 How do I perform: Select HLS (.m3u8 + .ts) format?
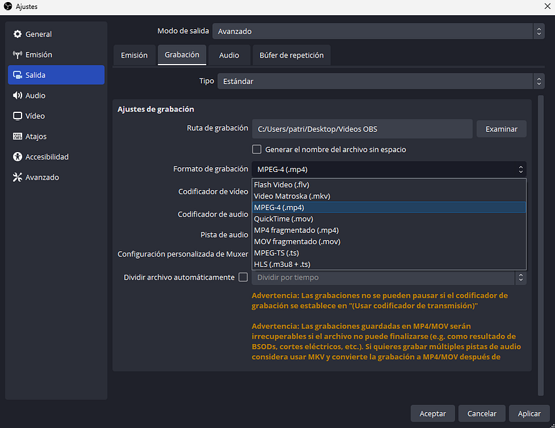389,264
